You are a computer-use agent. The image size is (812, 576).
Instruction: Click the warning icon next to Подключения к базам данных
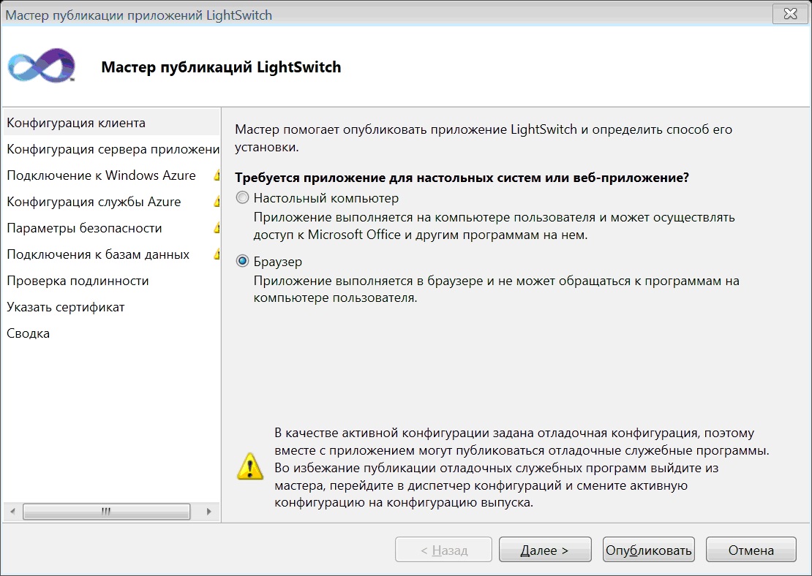pyautogui.click(x=217, y=254)
